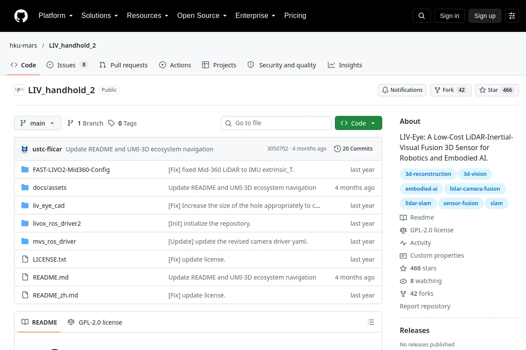The image size is (526, 350).
Task: Click the Notifications button
Action: (x=402, y=90)
